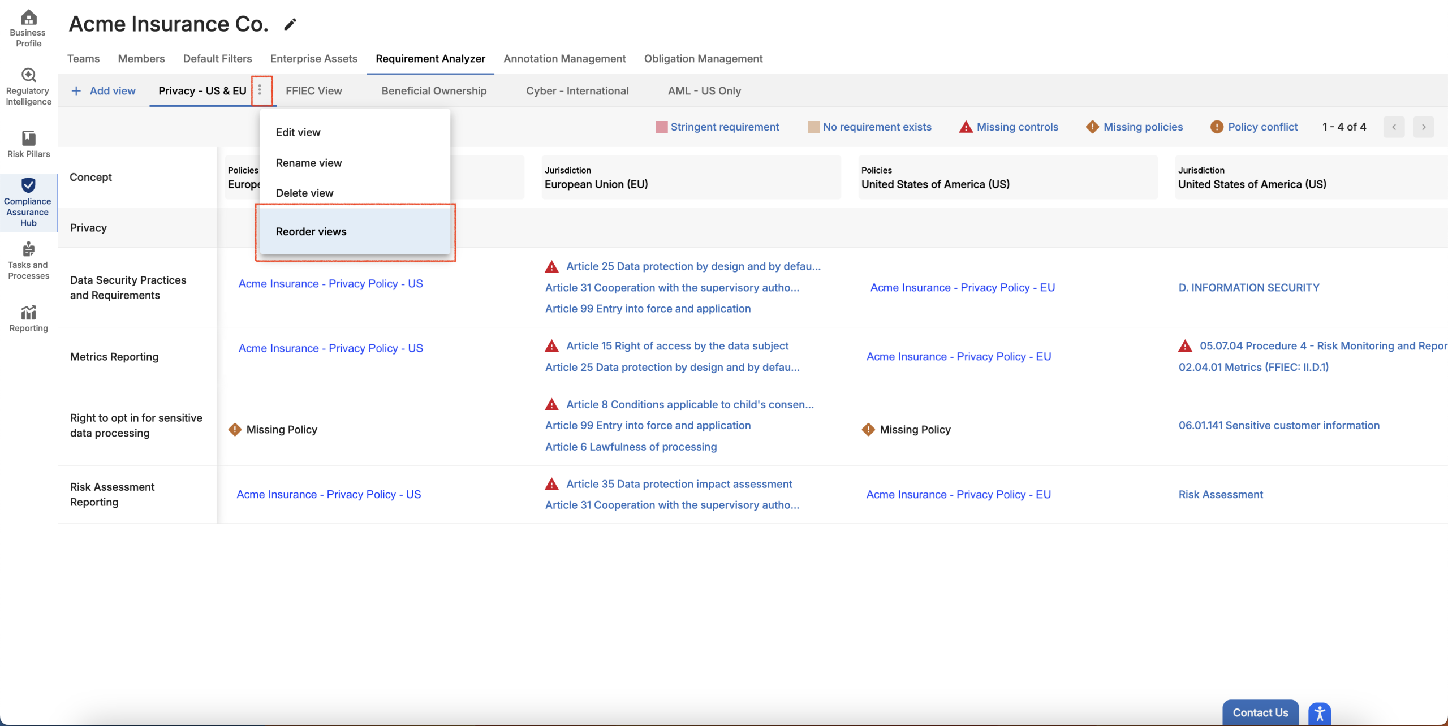Open Article 6 Lawfulness of processing link
1448x726 pixels.
[x=631, y=447]
